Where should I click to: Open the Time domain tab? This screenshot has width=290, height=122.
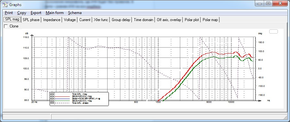tap(143, 20)
